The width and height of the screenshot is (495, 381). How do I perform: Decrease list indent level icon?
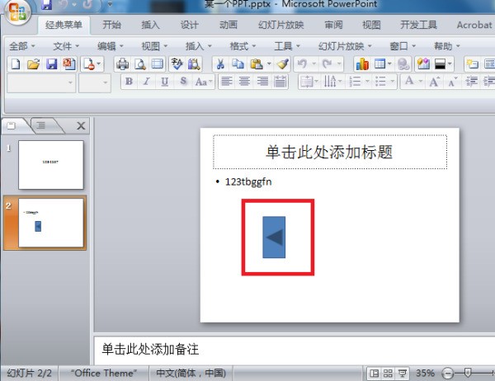(x=471, y=82)
